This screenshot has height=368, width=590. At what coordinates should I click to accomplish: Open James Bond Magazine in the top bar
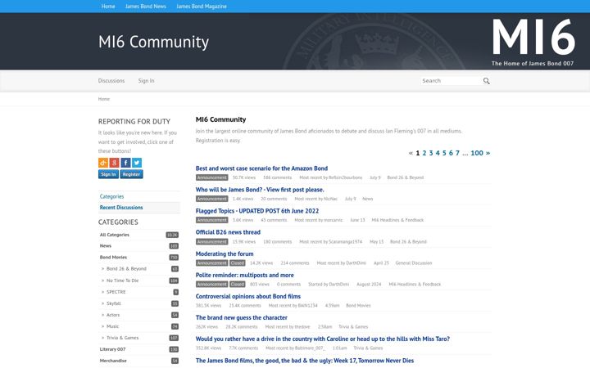tap(202, 7)
